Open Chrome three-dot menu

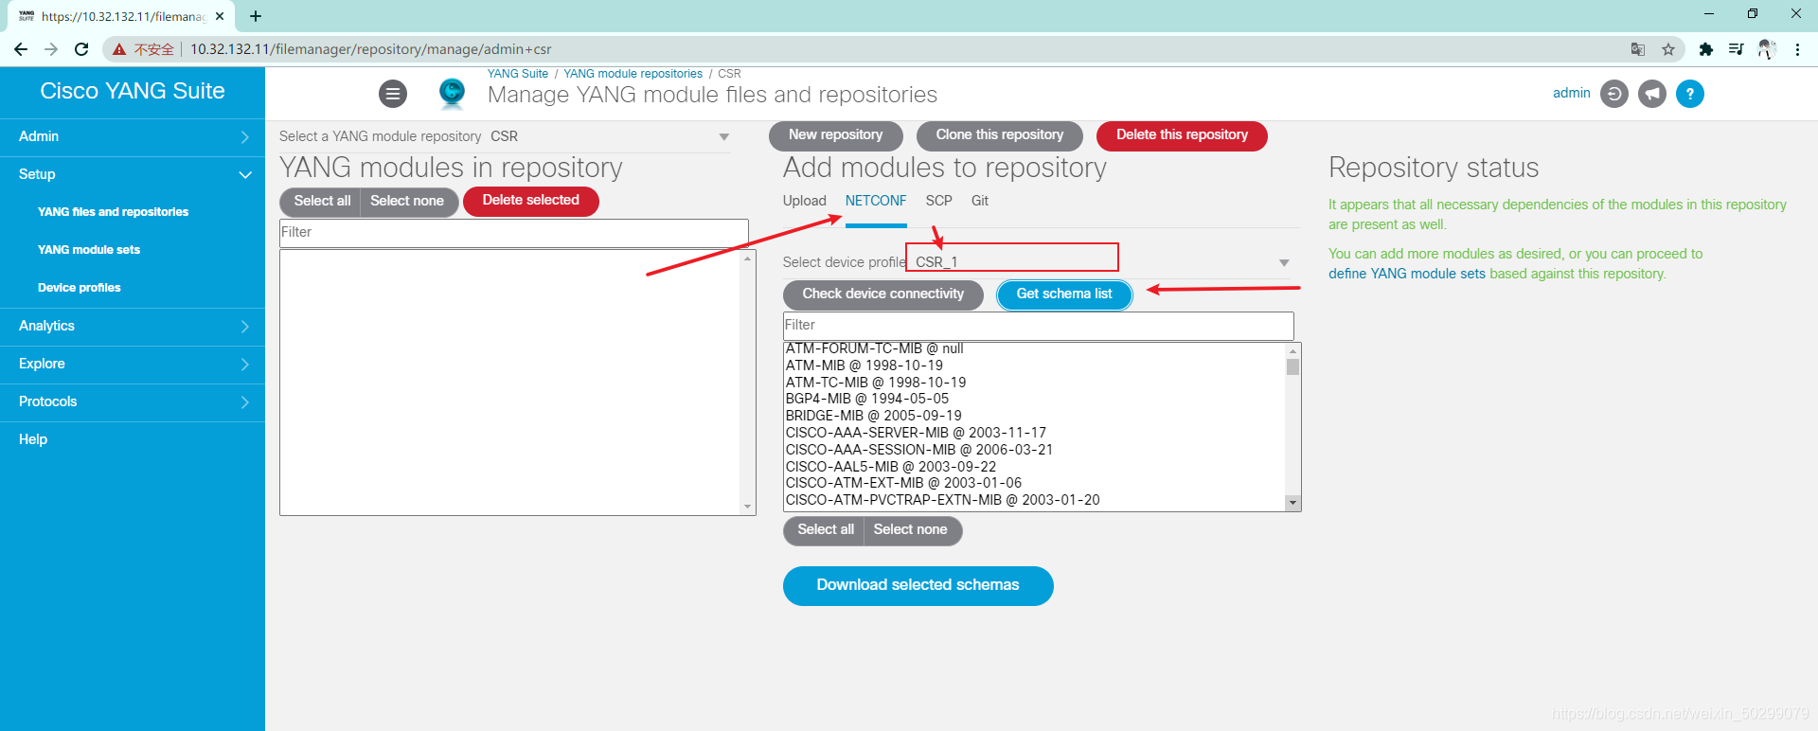pyautogui.click(x=1797, y=49)
